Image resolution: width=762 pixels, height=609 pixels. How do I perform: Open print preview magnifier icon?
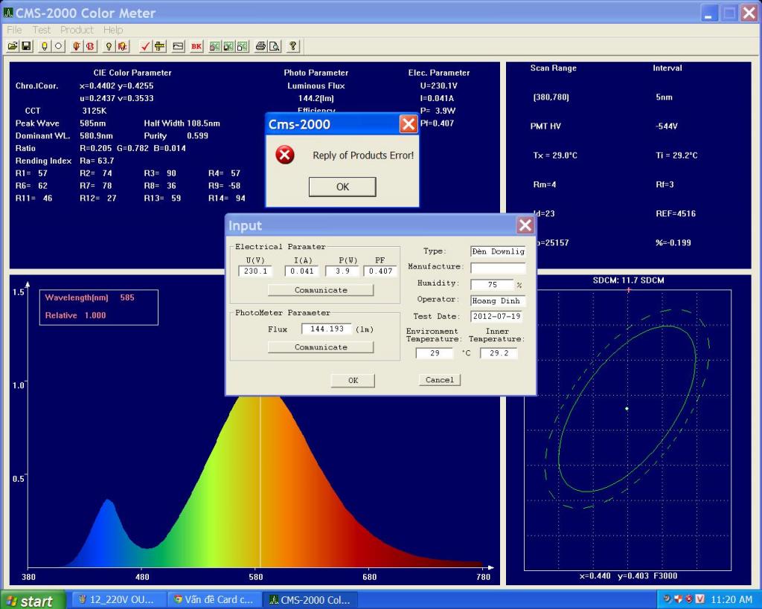point(274,46)
